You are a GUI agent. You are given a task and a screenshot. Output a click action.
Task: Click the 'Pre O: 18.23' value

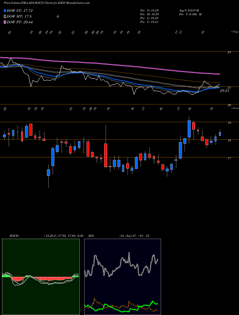150,10
